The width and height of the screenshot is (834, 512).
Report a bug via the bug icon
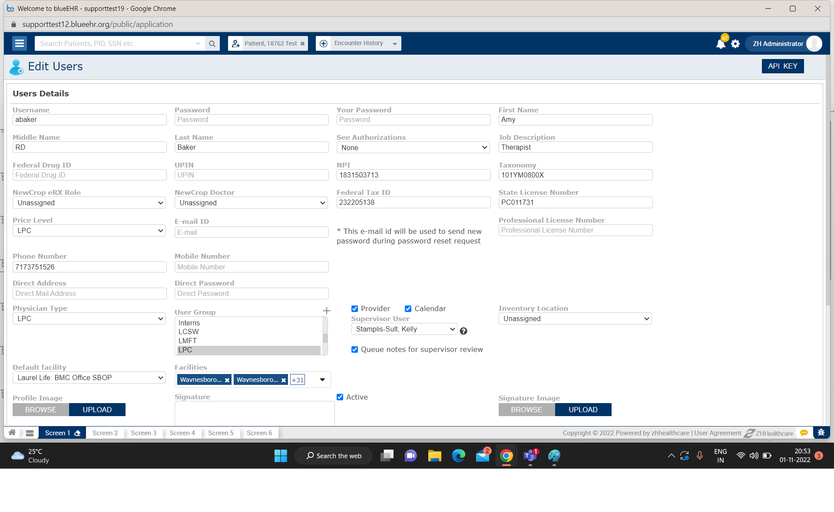coord(821,433)
